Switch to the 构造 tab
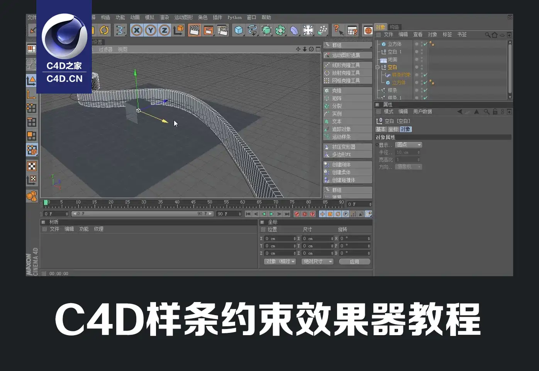 click(x=394, y=27)
